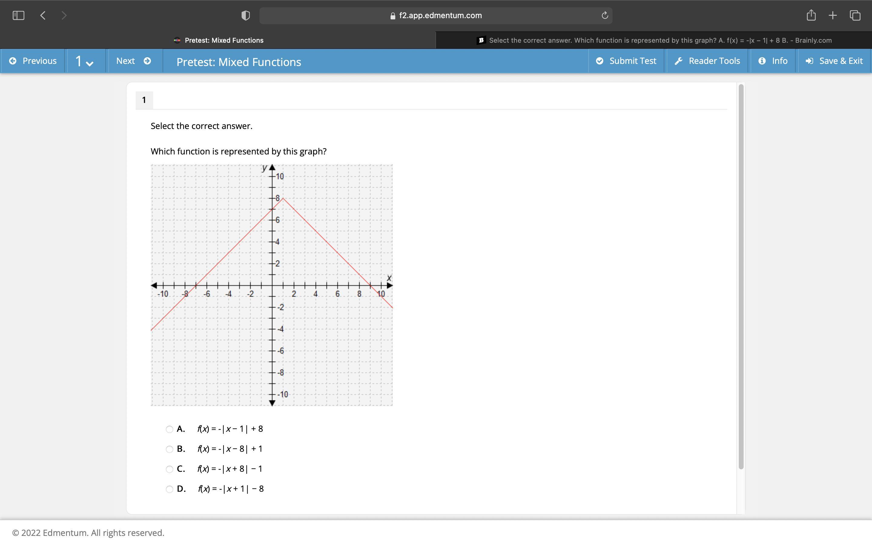Open the Share icon in the toolbar
The image size is (872, 545).
point(811,15)
